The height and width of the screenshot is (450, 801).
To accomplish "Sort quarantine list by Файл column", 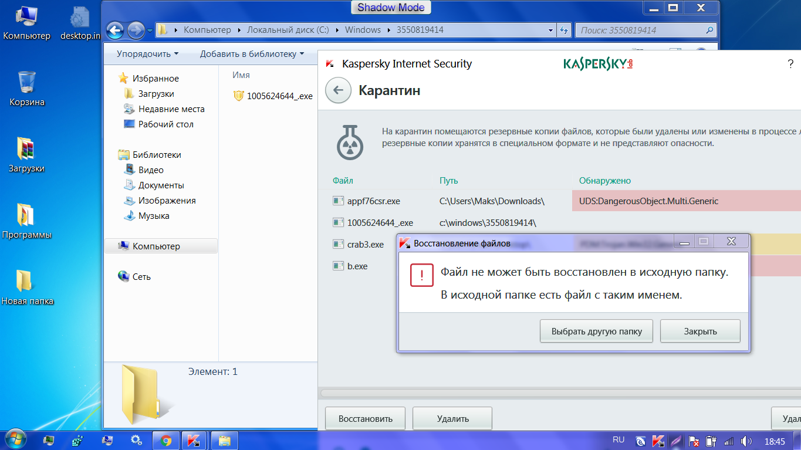I will click(343, 181).
